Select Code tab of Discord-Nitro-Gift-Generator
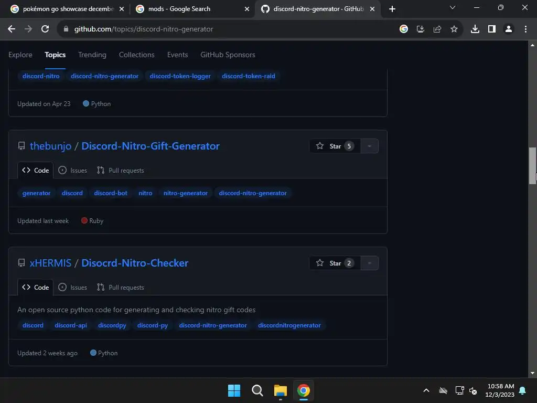 pos(35,171)
